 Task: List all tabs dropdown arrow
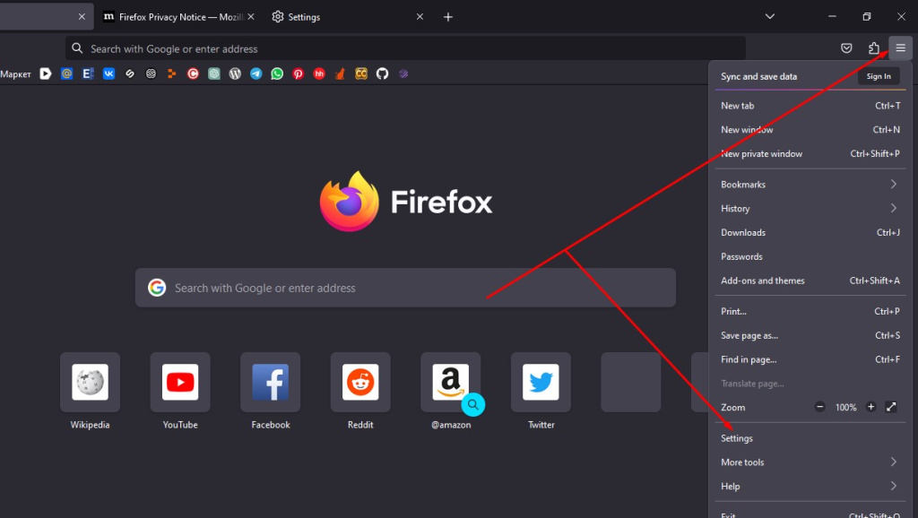770,16
